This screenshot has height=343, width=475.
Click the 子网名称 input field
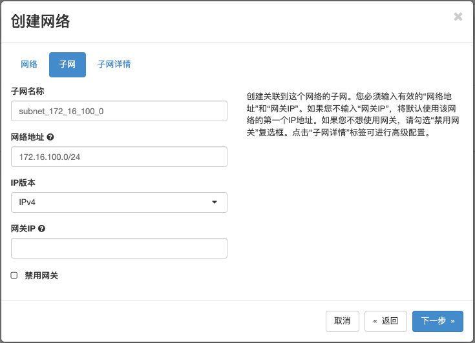pyautogui.click(x=119, y=111)
